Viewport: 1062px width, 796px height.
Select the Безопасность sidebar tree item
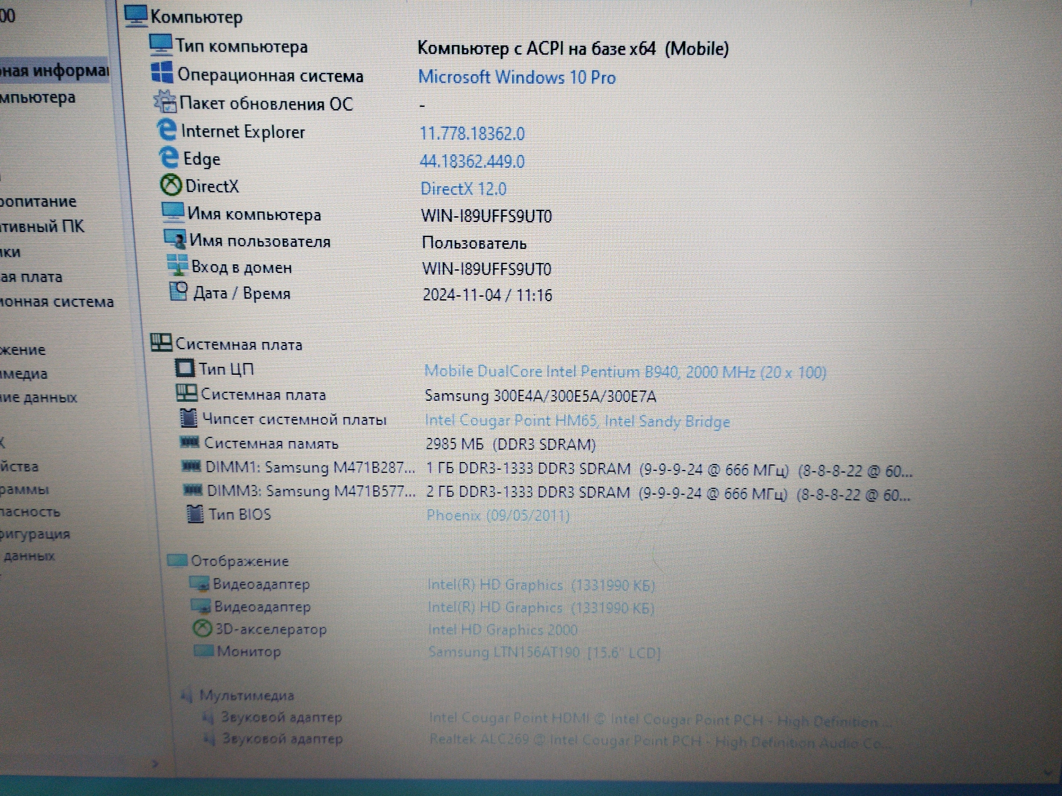pos(30,511)
